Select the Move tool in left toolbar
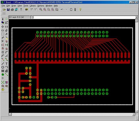This screenshot has width=139, height=121. pyautogui.click(x=3, y=27)
